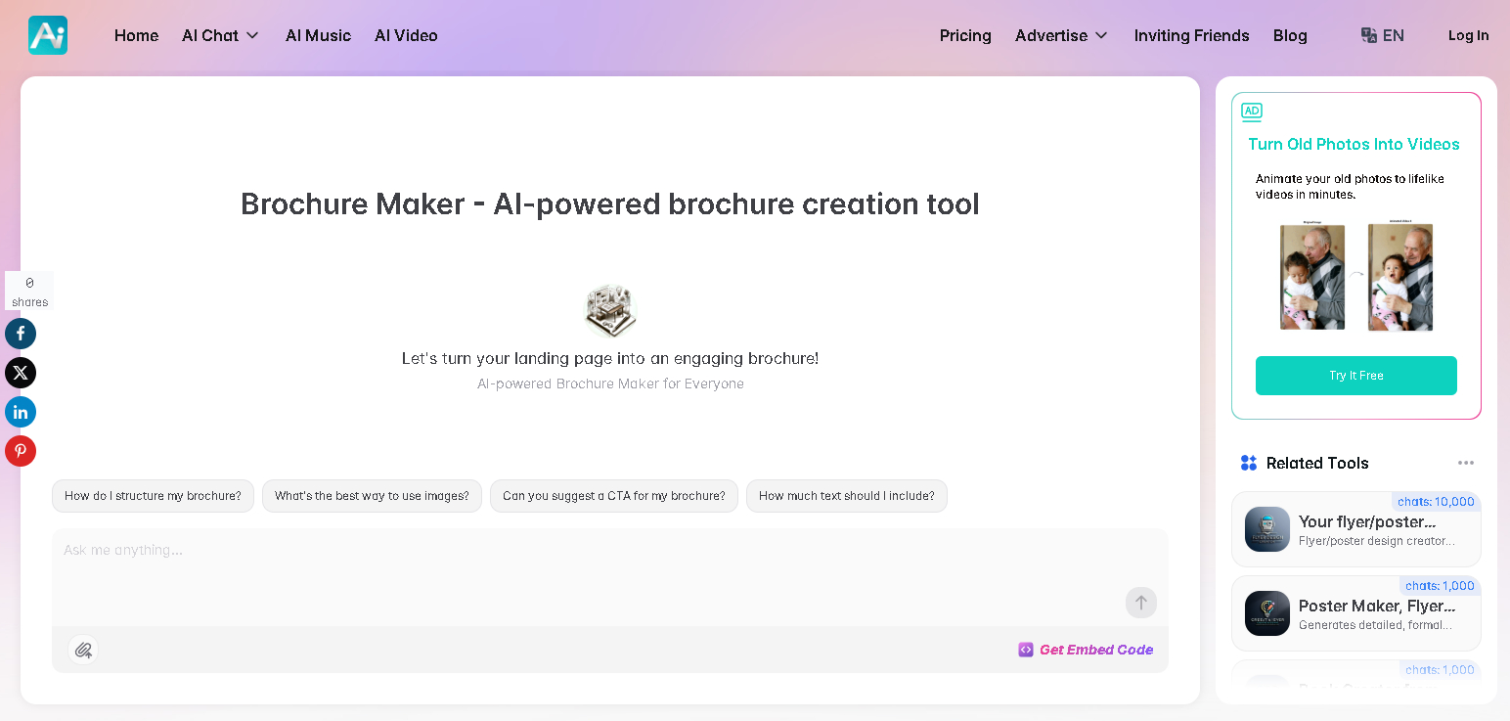Click the brochure building icon above the tagline
The image size is (1510, 721).
click(610, 310)
